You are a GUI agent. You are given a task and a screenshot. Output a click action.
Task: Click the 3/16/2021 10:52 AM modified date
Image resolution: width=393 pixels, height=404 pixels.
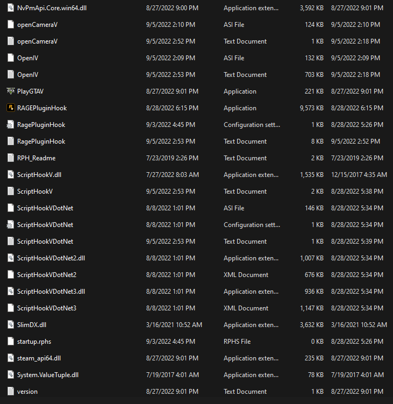pos(174,325)
